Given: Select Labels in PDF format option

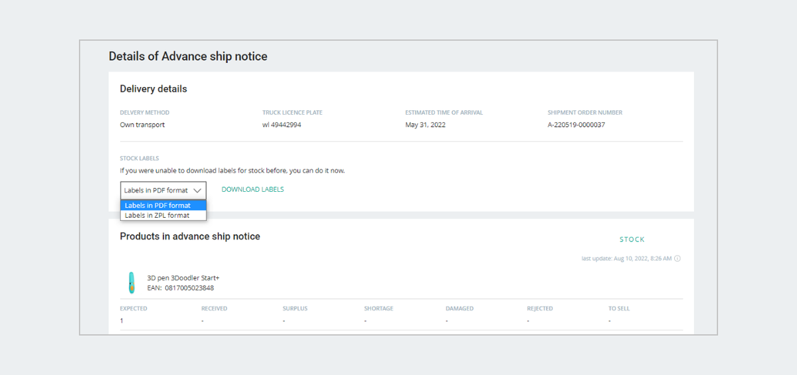Looking at the screenshot, I should click(163, 206).
